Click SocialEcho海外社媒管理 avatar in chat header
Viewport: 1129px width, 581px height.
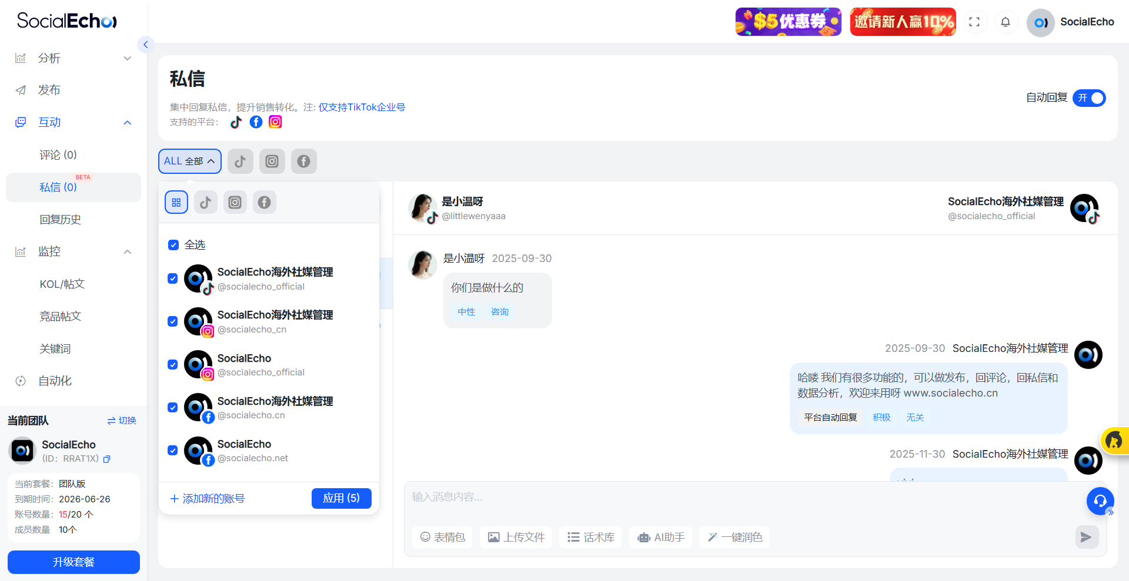point(1084,208)
